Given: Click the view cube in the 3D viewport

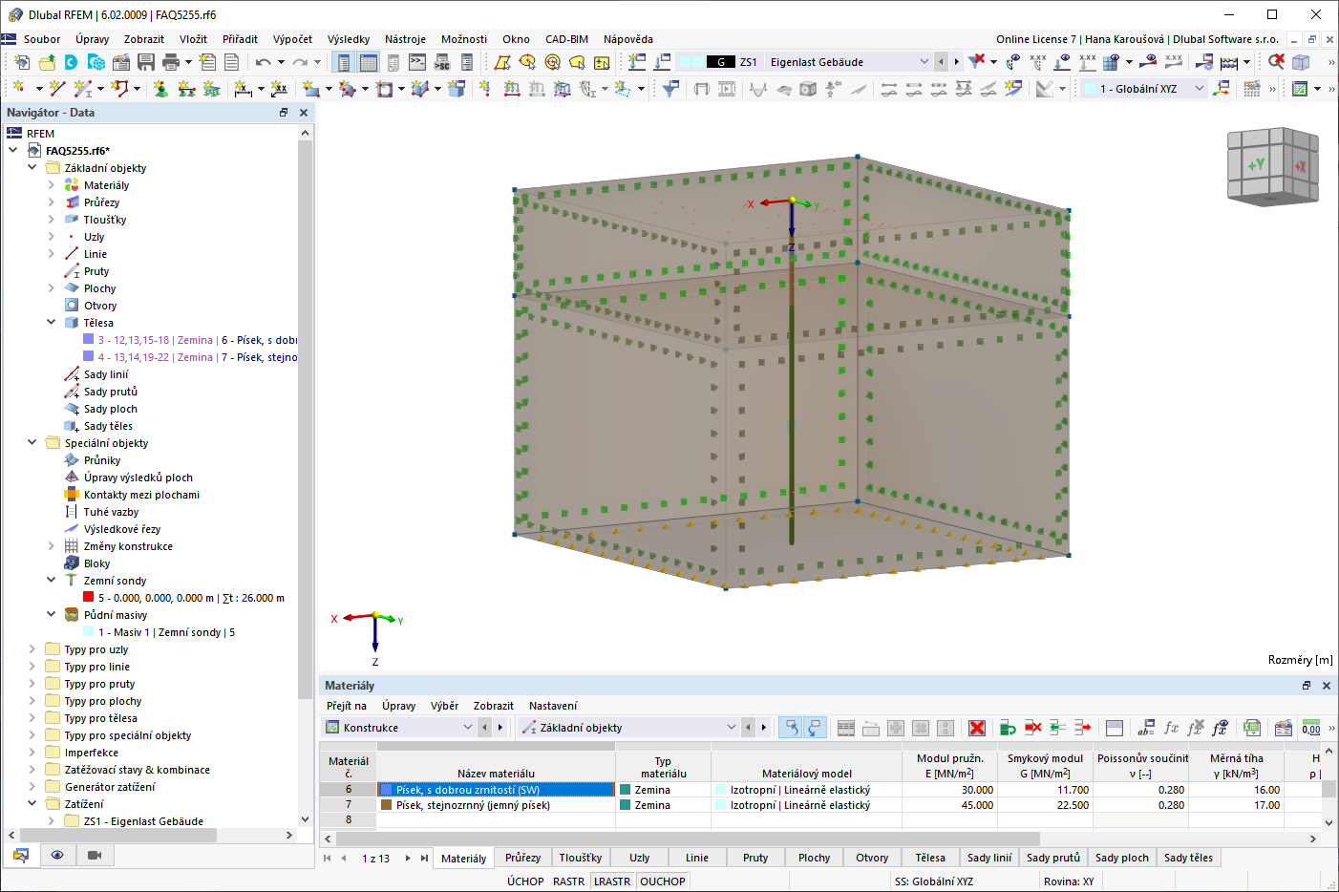Looking at the screenshot, I should (1273, 166).
